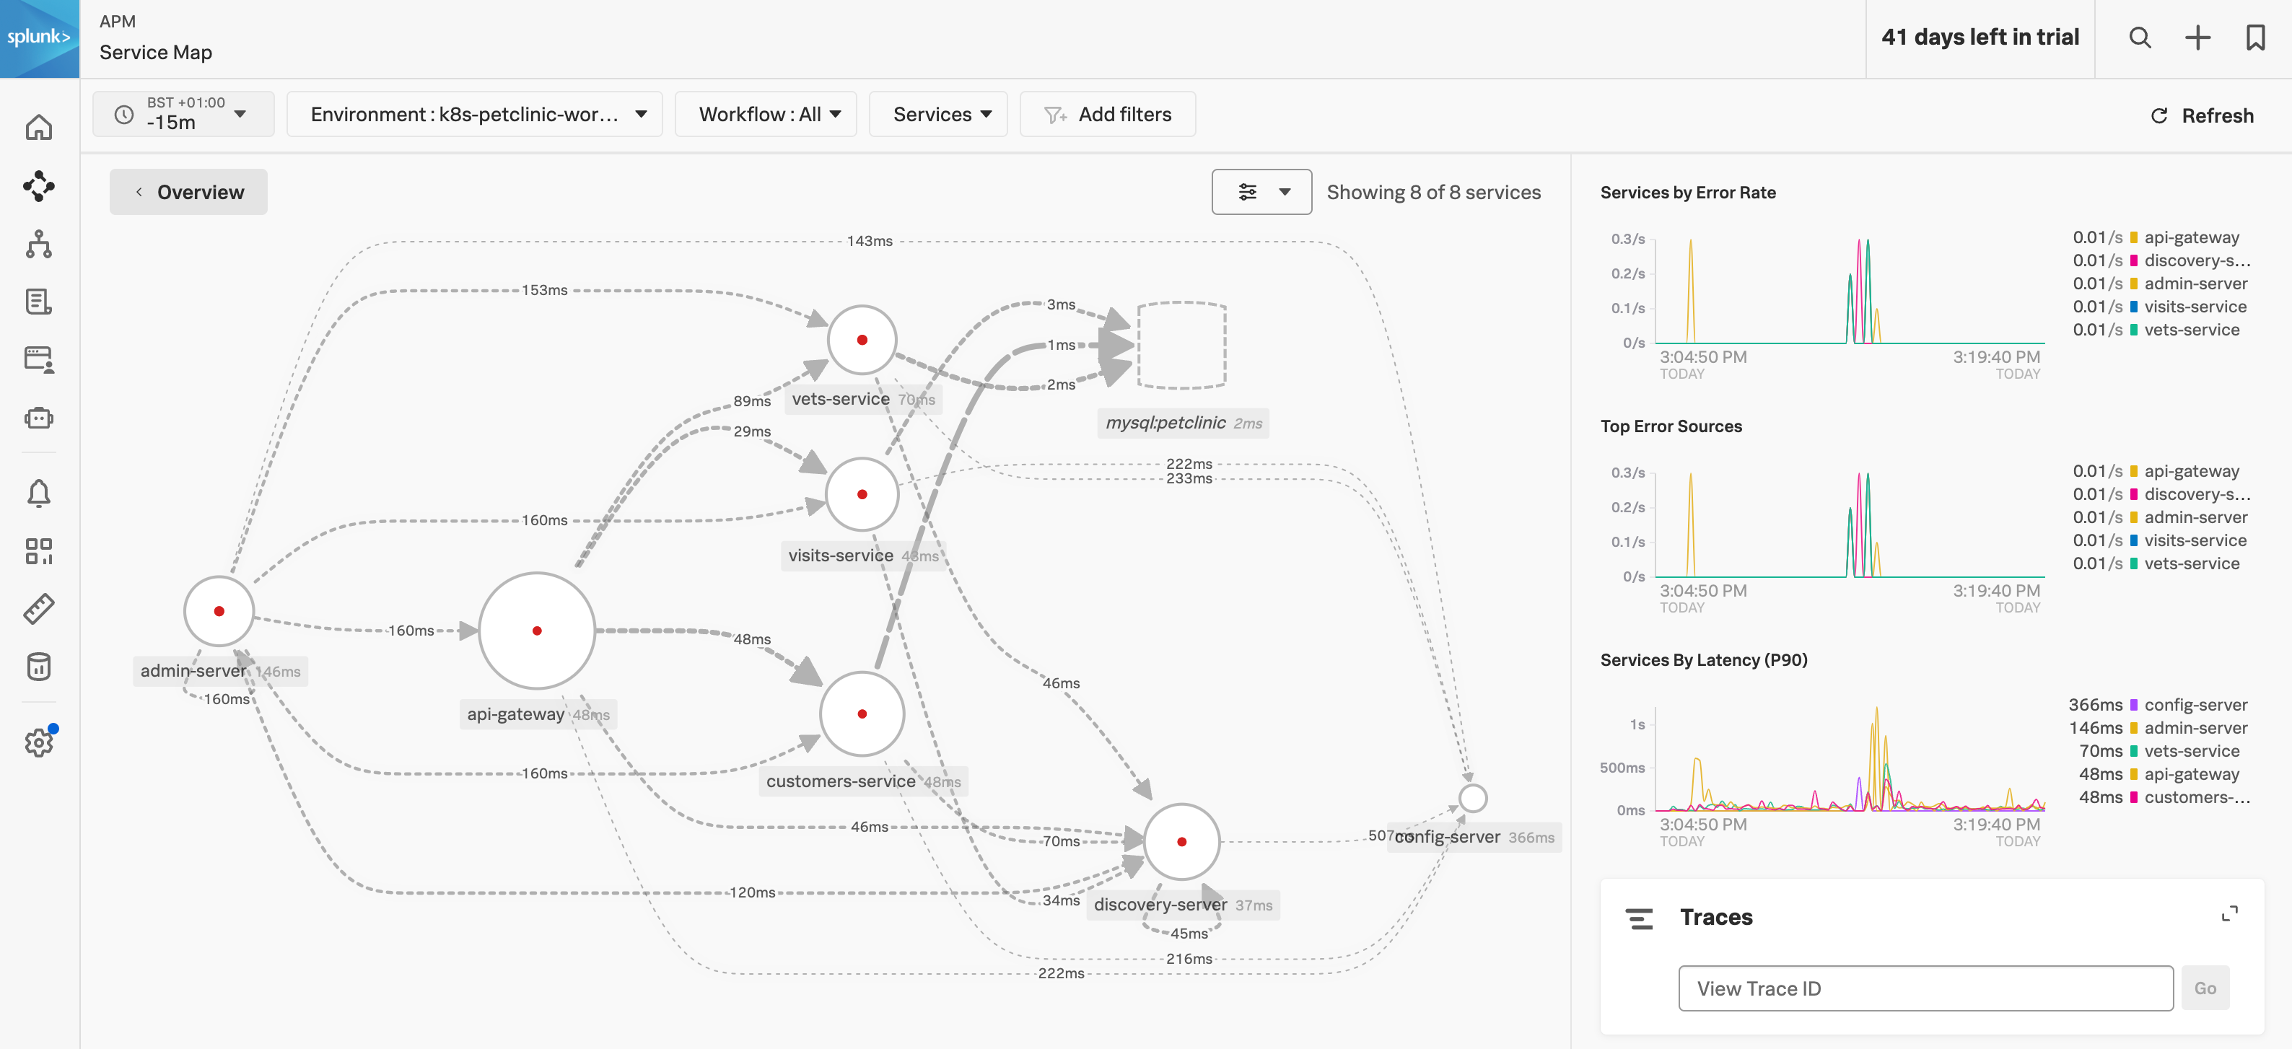Click Add filters button
The height and width of the screenshot is (1049, 2292).
point(1107,114)
